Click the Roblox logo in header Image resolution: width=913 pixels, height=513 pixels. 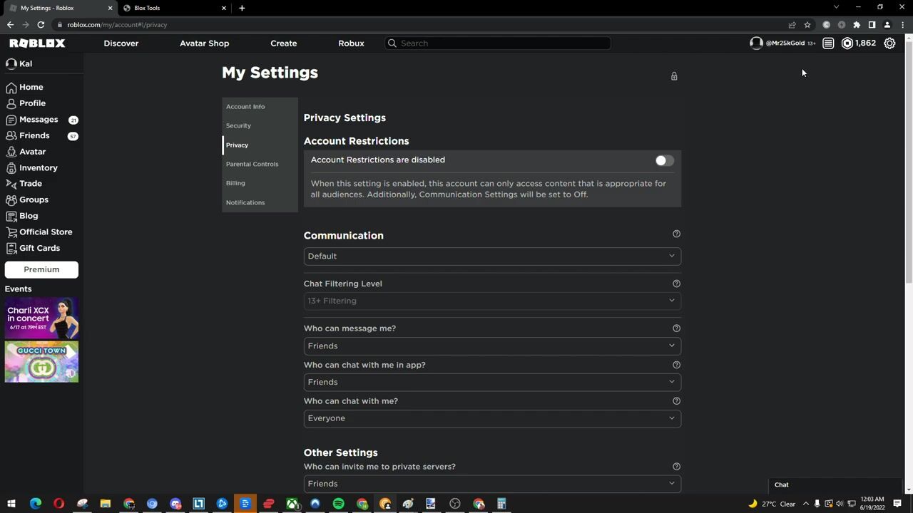37,43
